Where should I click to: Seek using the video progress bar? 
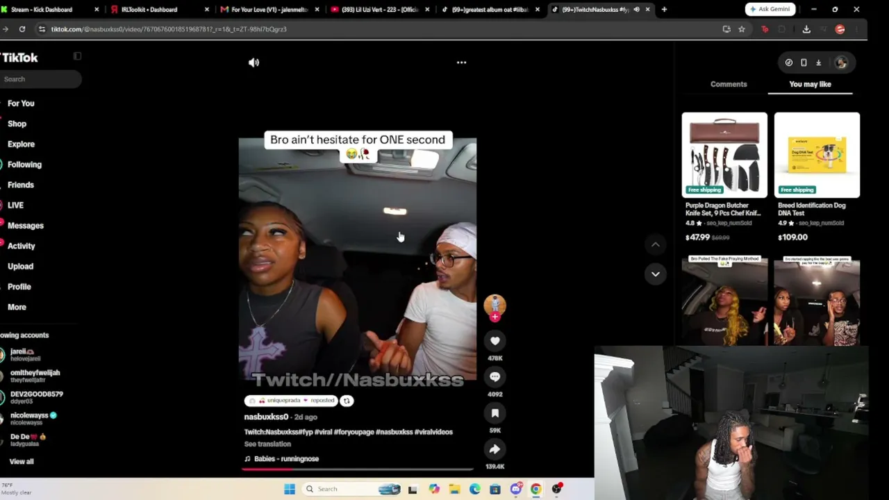pos(358,469)
